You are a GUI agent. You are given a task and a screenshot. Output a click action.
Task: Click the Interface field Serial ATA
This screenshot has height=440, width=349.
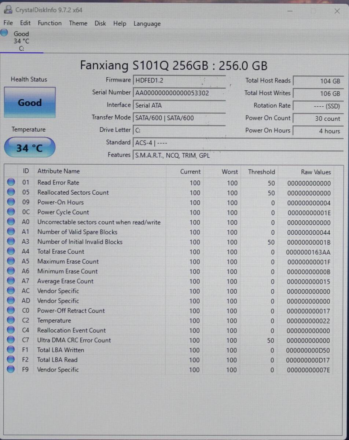pos(179,105)
